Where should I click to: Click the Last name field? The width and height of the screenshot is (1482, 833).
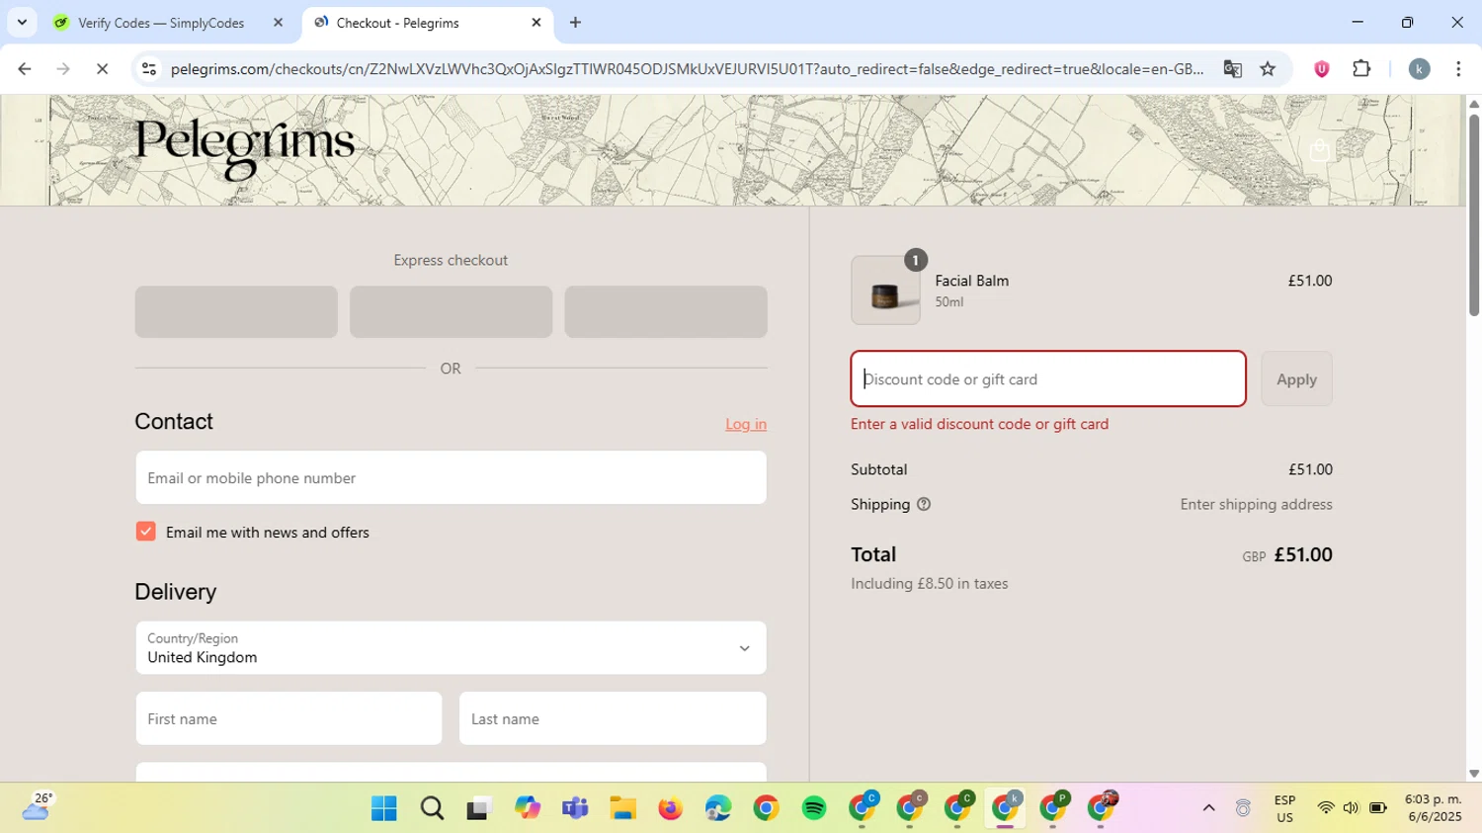613,718
